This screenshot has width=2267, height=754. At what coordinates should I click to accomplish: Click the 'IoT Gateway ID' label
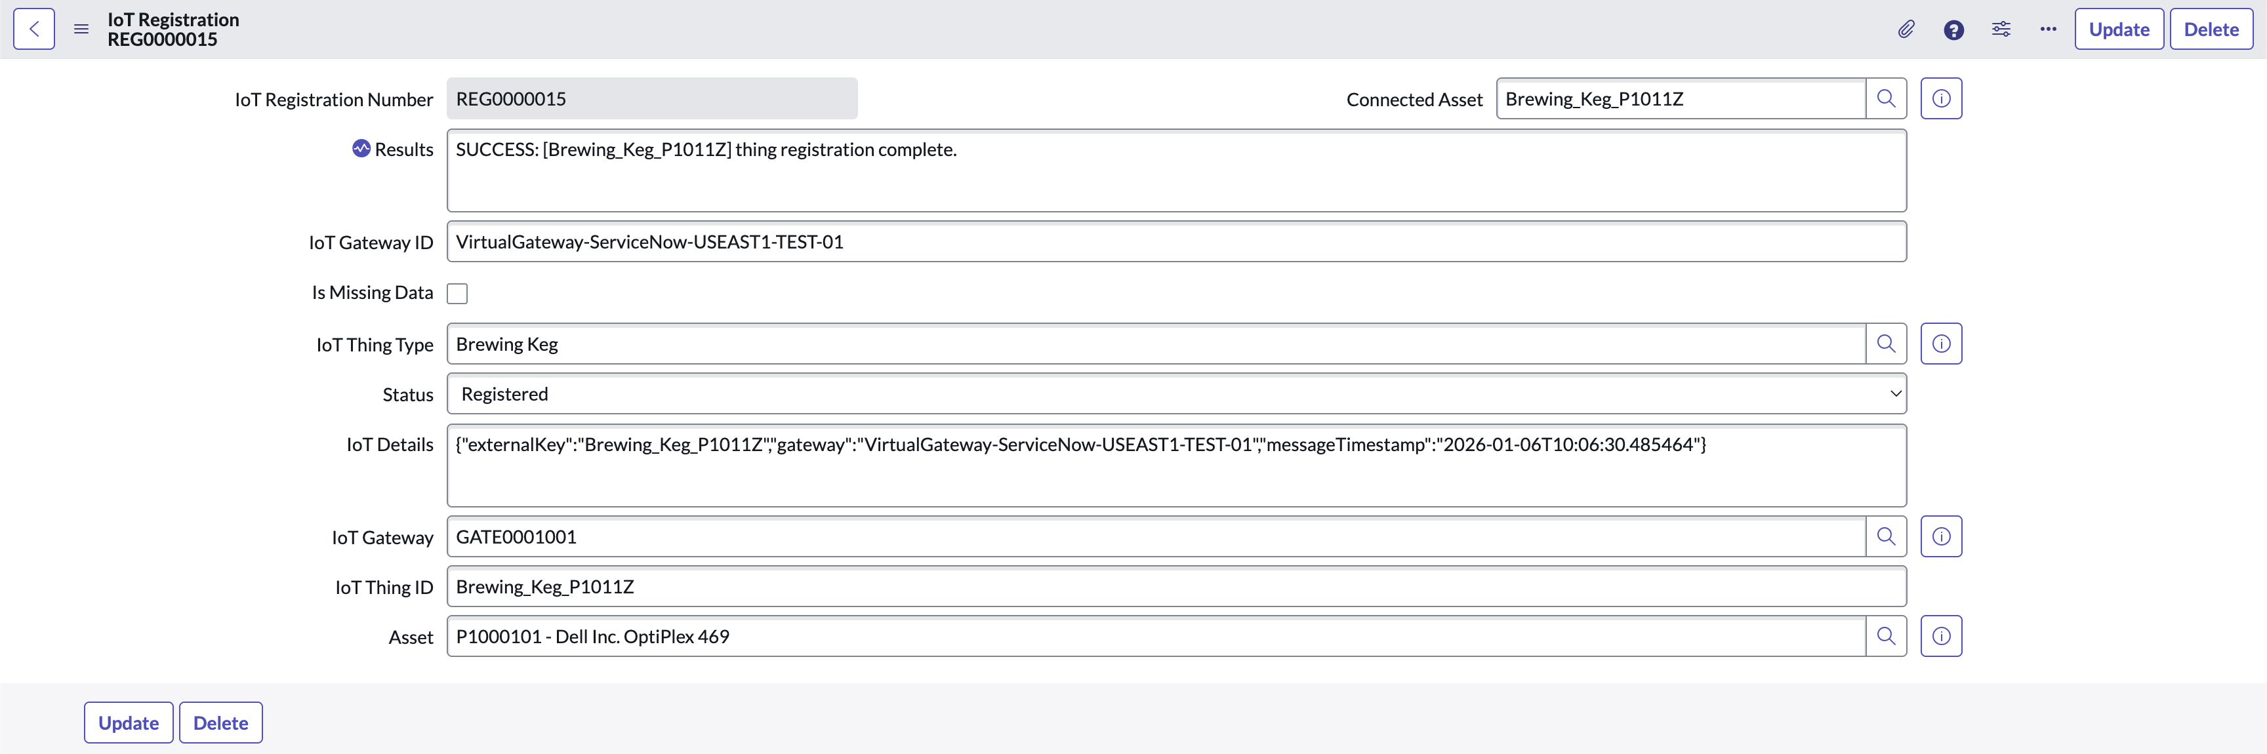[371, 243]
